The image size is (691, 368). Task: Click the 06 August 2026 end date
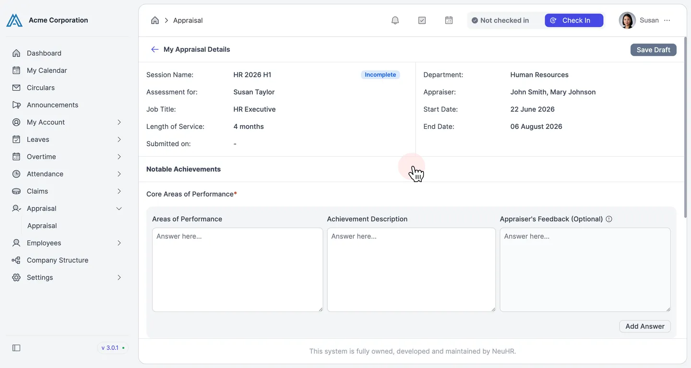tap(536, 126)
